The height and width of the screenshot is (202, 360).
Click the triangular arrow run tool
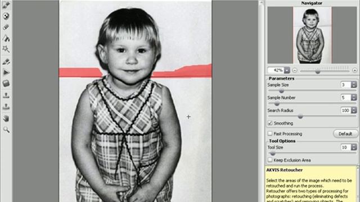(6, 72)
